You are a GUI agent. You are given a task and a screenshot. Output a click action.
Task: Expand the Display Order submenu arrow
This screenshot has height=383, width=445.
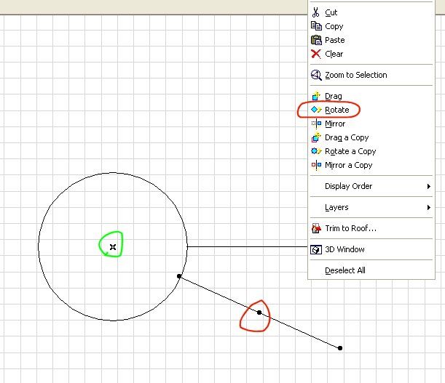pos(429,186)
